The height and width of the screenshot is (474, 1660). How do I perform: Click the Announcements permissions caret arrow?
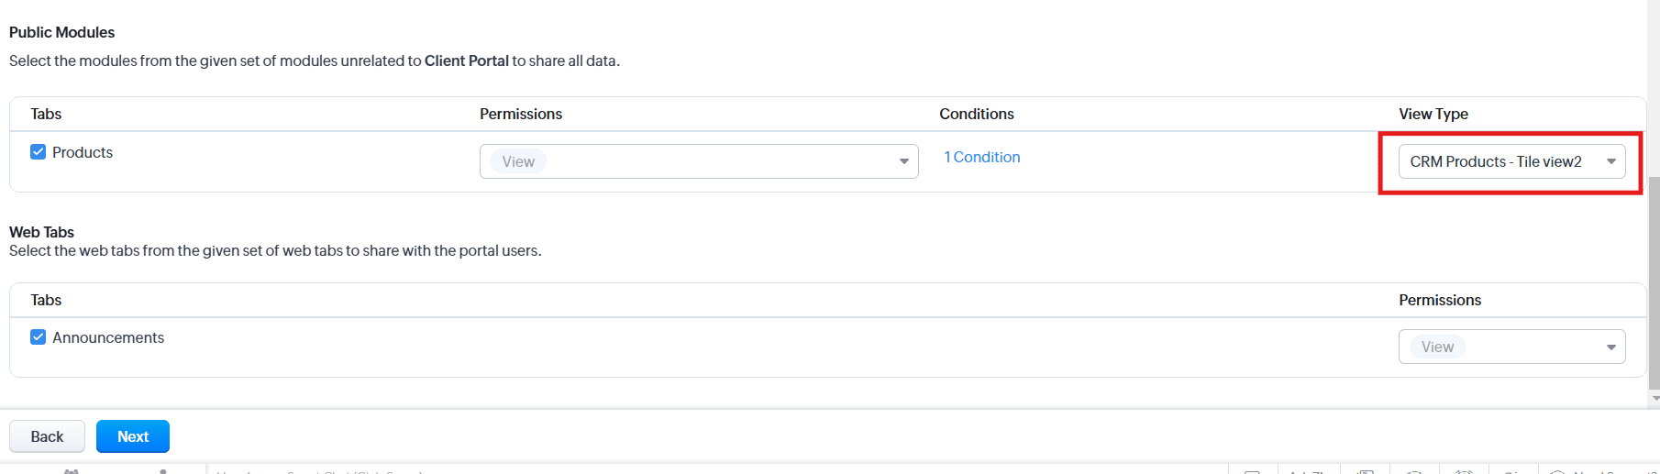pyautogui.click(x=1611, y=347)
